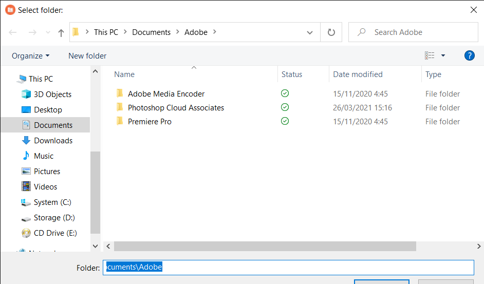Select This PC in navigation pane
This screenshot has width=484, height=284.
(41, 79)
